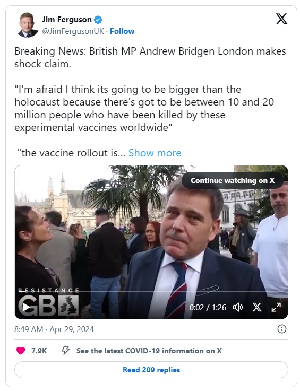Screen dimensions: 300x392
Task: Play the video with the play icon
Action: pos(26,307)
